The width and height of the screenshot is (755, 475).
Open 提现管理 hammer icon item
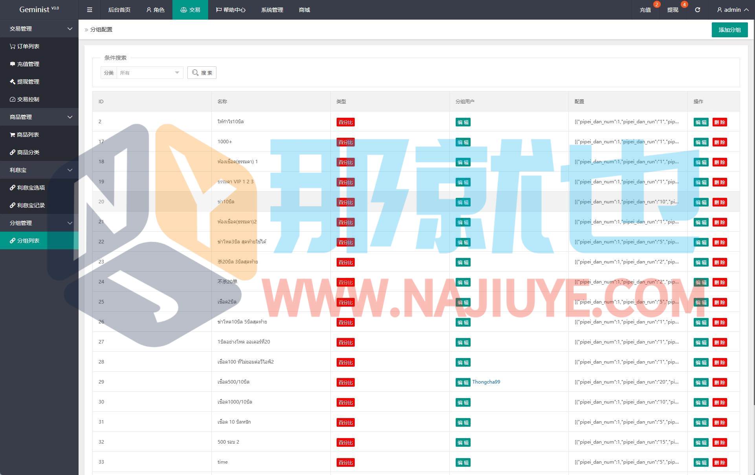point(28,82)
